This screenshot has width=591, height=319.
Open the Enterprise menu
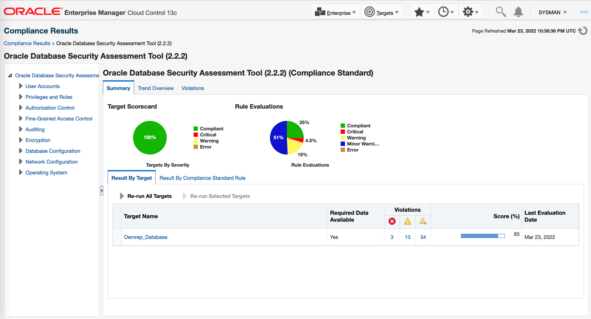click(x=336, y=12)
